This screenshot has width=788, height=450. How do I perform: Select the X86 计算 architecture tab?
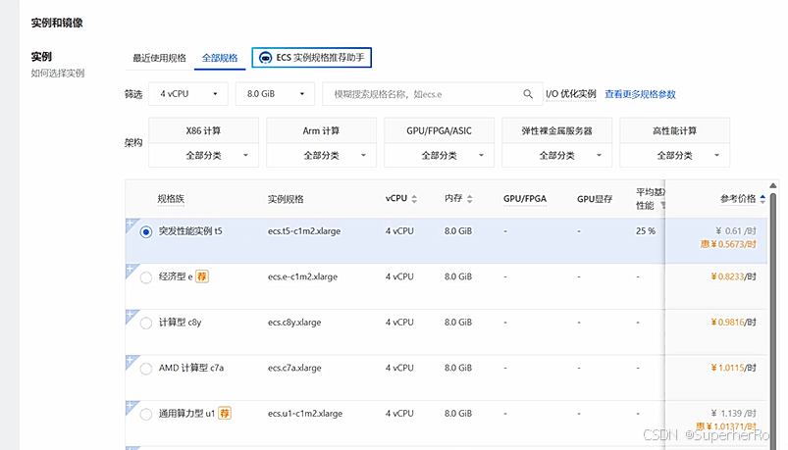[x=203, y=130]
